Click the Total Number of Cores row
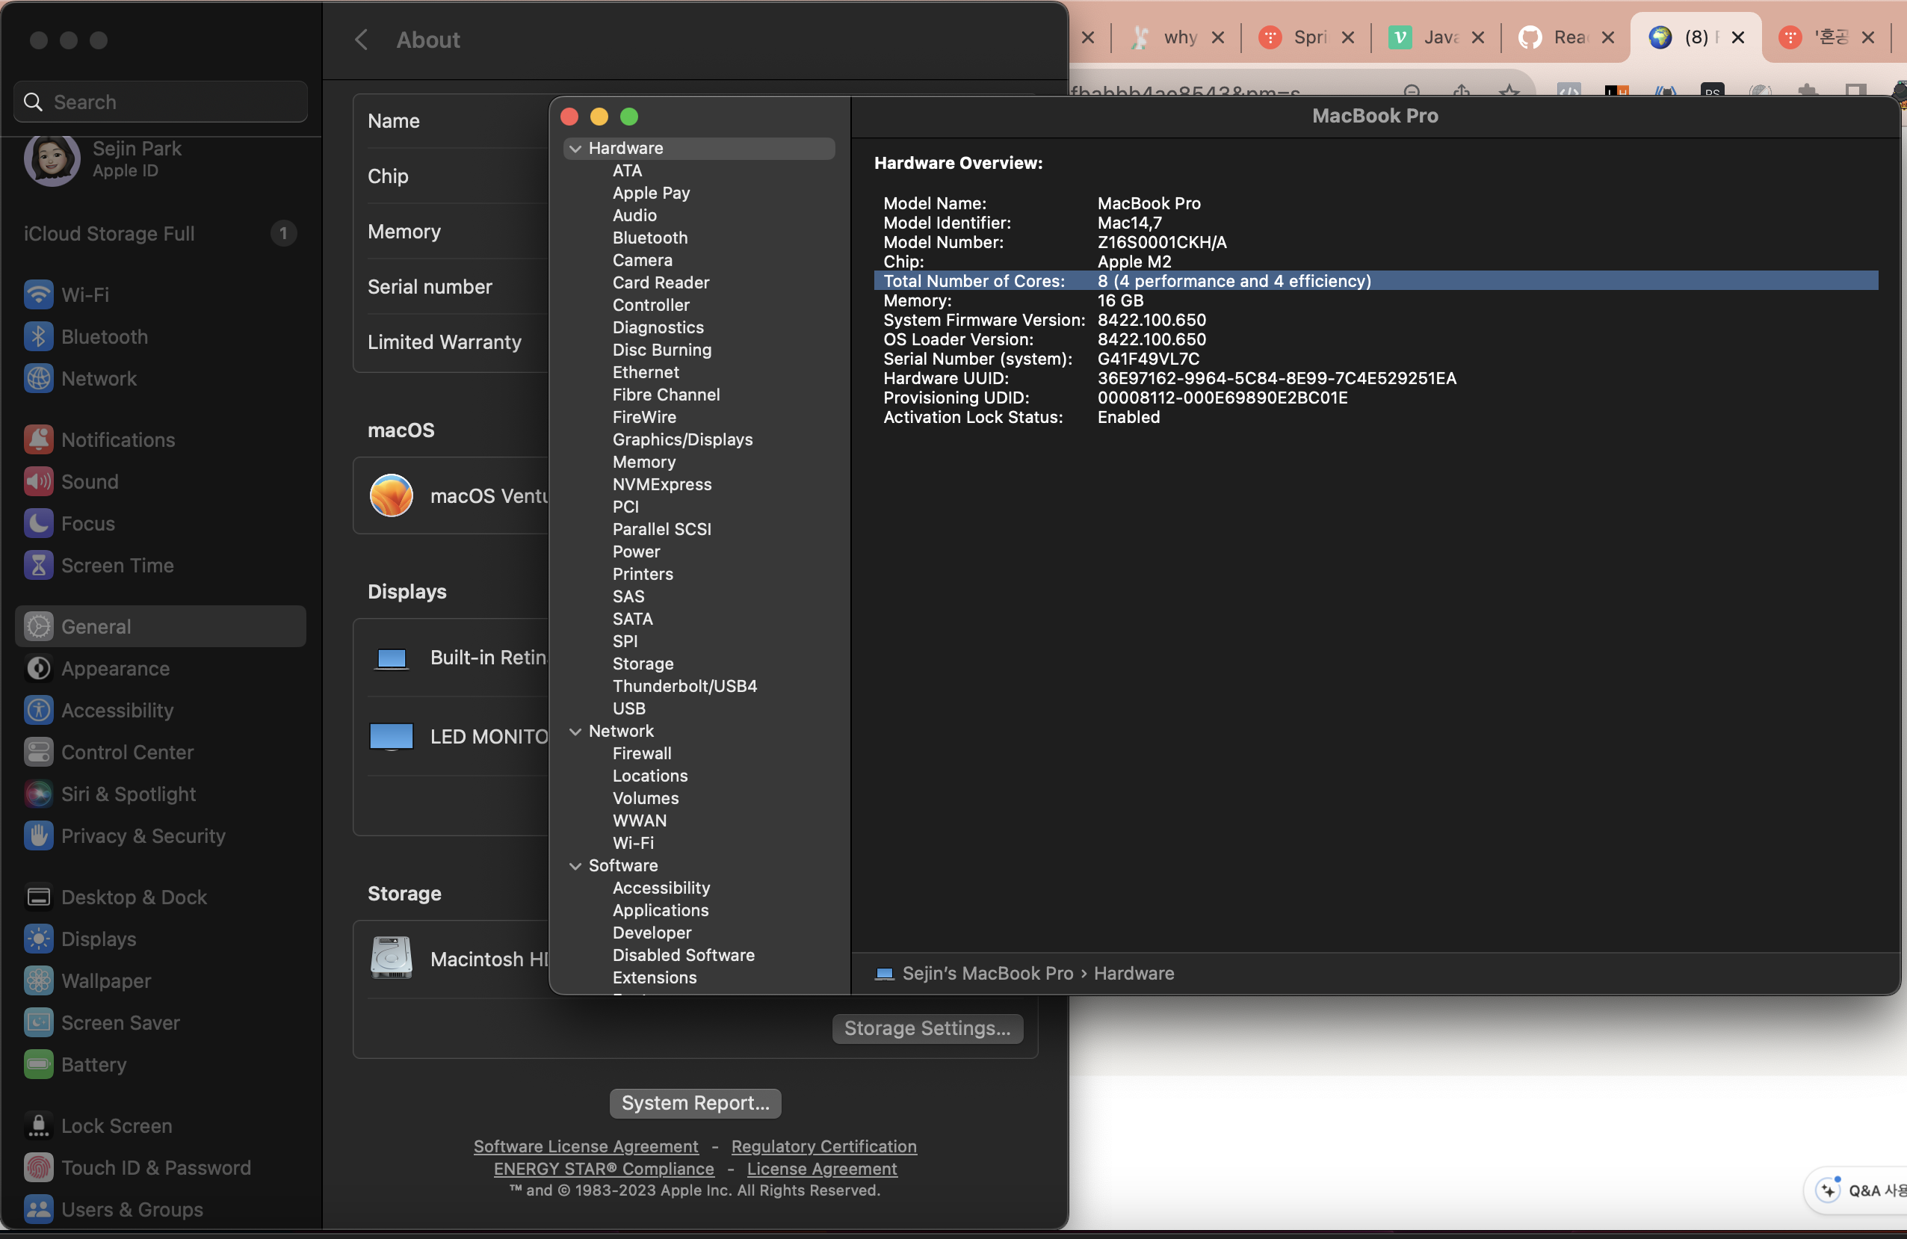The height and width of the screenshot is (1239, 1907). tap(1376, 280)
